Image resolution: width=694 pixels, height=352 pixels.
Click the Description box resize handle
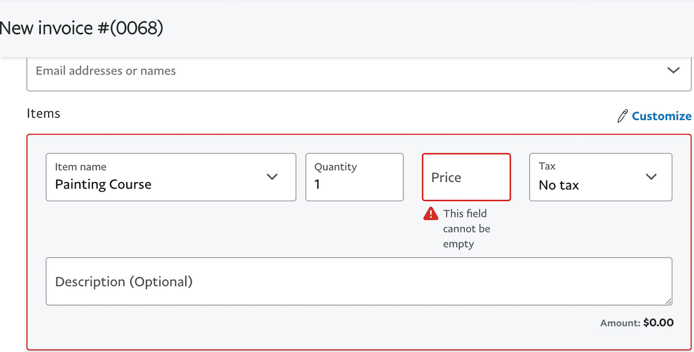pyautogui.click(x=668, y=301)
